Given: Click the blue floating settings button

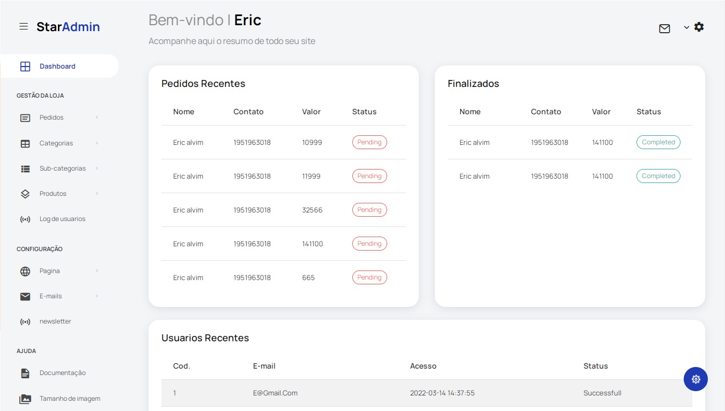Looking at the screenshot, I should click(x=696, y=379).
